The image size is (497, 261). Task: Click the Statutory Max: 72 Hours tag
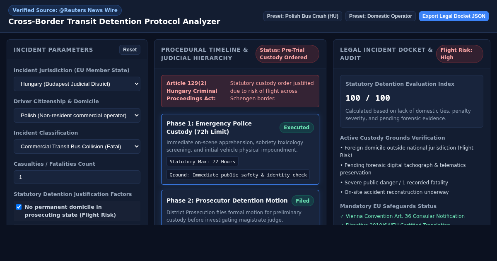[x=203, y=162]
